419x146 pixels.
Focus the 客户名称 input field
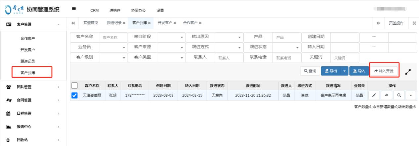pos(113,37)
